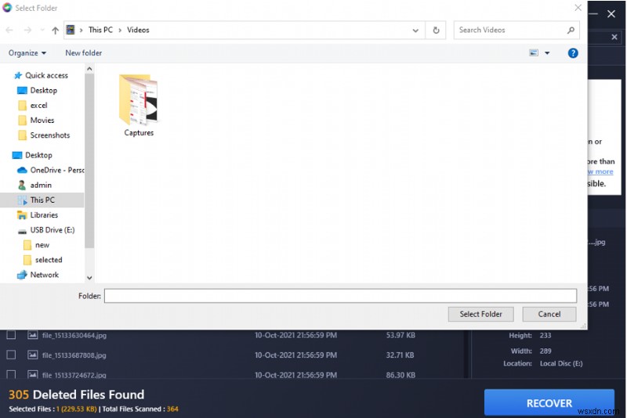Open help with the question mark icon

pyautogui.click(x=573, y=52)
